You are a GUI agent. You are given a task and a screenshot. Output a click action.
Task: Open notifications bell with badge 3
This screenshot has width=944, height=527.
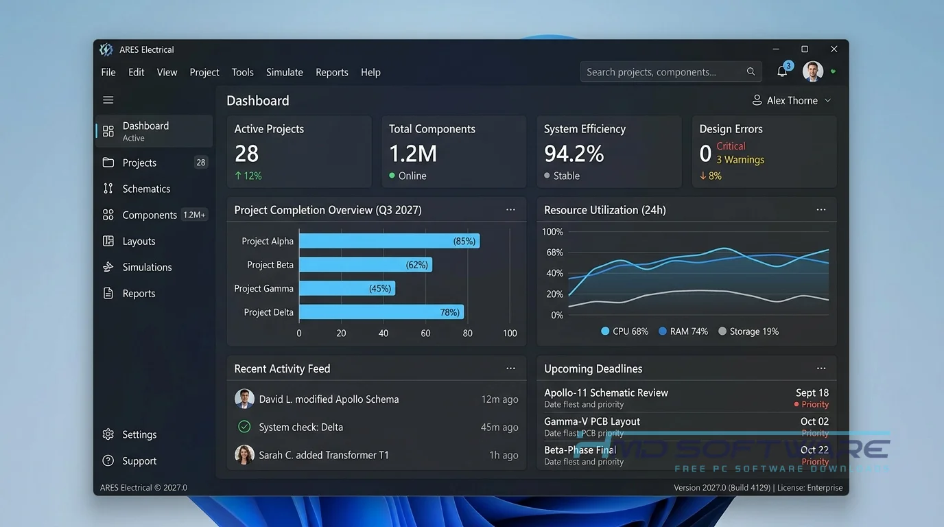pyautogui.click(x=783, y=71)
